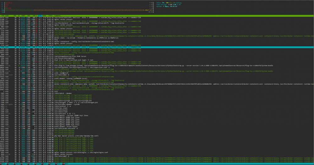Click the Uptime text in header

click(167, 6)
